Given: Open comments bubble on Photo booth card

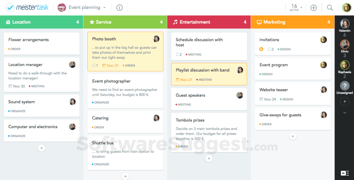Looking at the screenshot, I should pyautogui.click(x=94, y=65).
